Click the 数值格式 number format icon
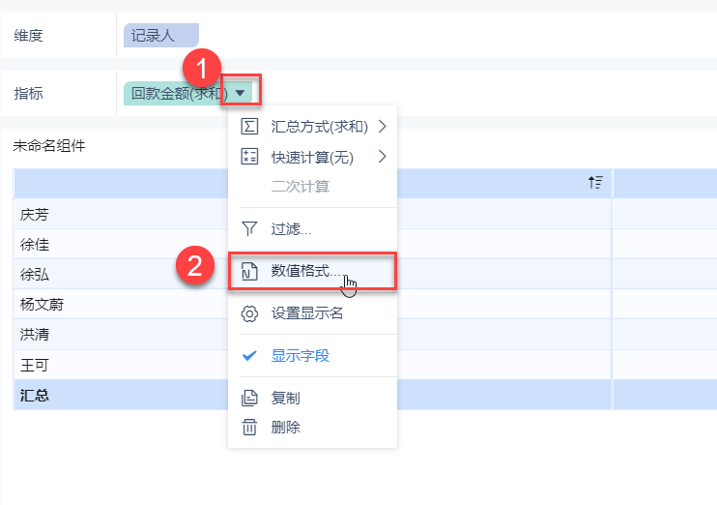 tap(249, 272)
